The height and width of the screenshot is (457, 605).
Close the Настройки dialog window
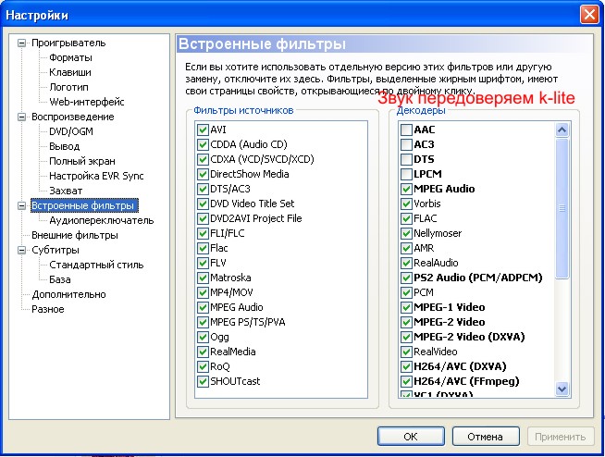[x=588, y=15]
